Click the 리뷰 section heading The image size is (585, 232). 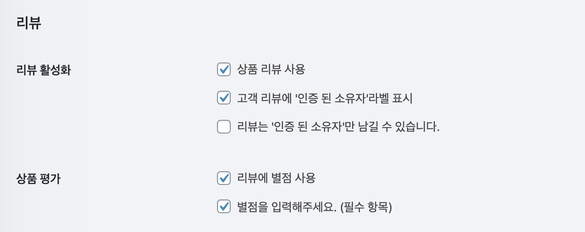click(x=29, y=23)
